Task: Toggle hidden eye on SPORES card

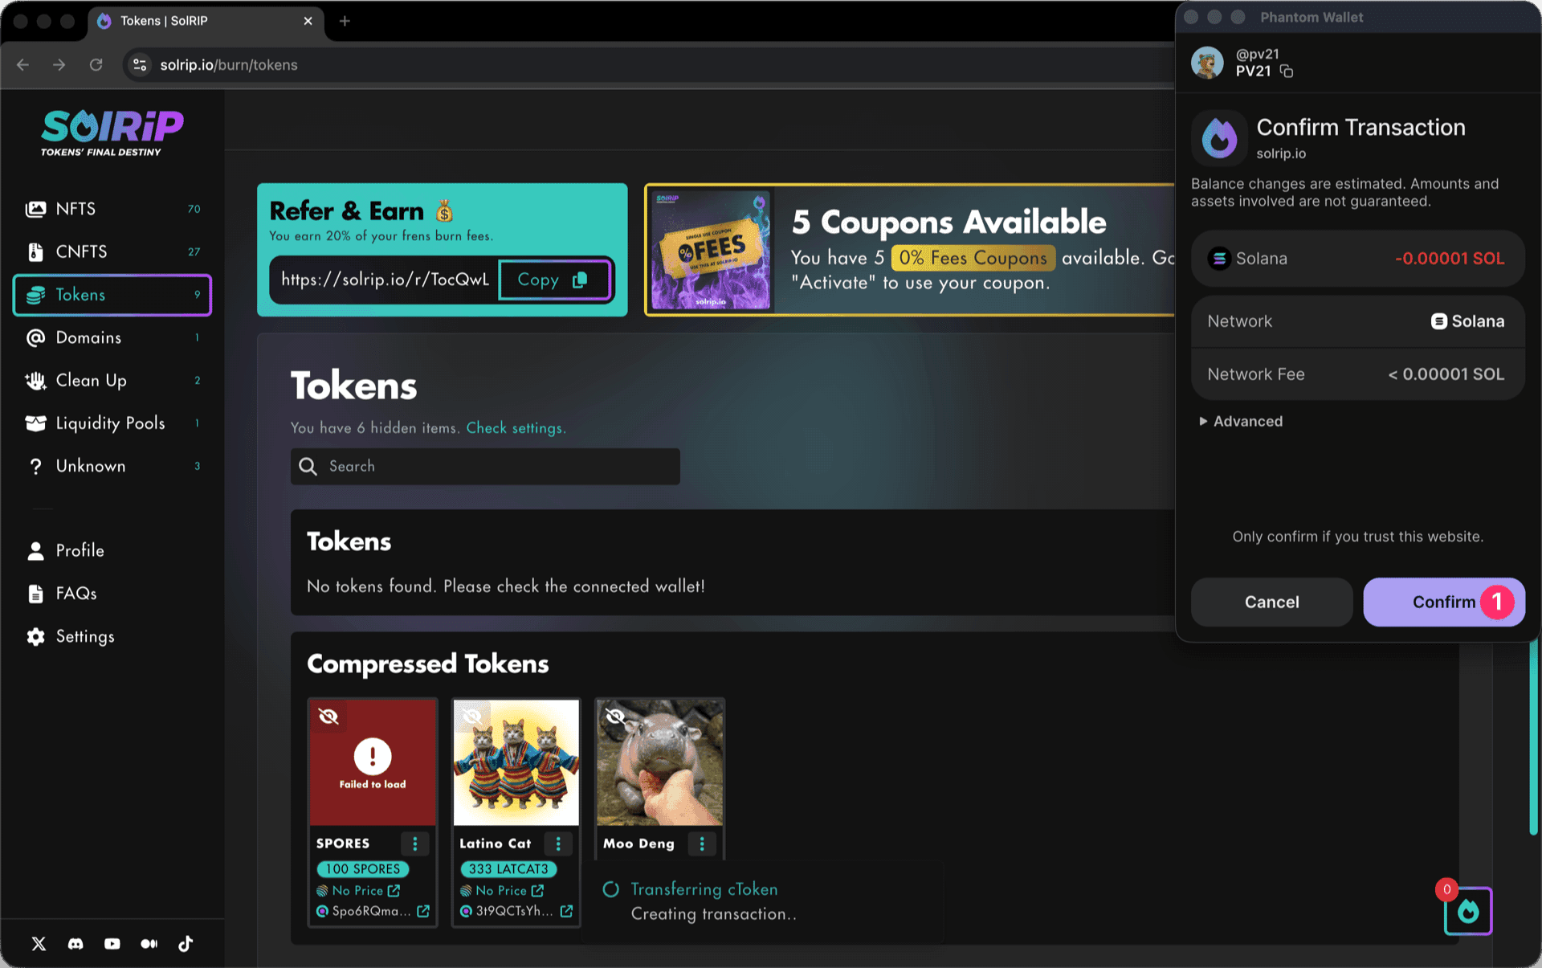Action: [x=328, y=716]
